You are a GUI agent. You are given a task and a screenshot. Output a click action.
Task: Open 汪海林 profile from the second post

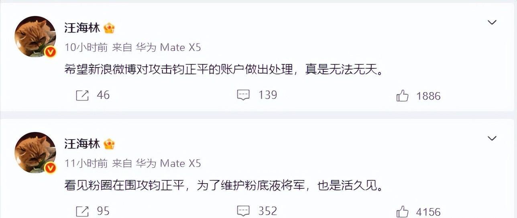(x=82, y=144)
